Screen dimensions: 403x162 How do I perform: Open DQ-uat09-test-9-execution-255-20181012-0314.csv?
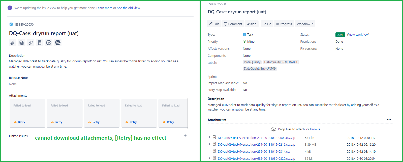(x=254, y=151)
